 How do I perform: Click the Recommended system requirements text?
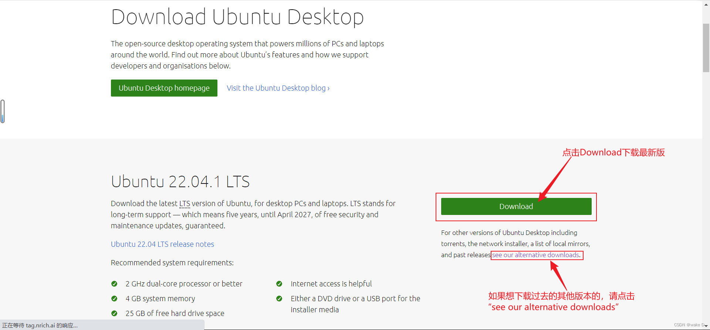tap(172, 263)
